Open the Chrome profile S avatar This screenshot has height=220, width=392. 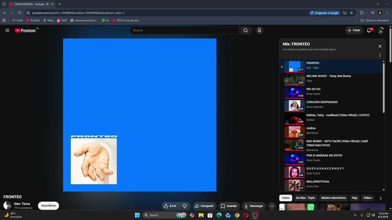(380, 13)
